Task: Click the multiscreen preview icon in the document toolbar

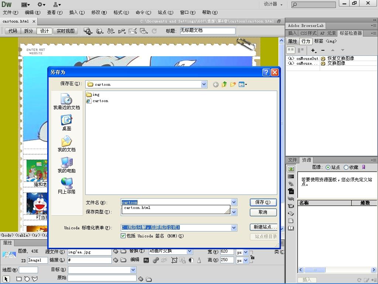Action: tap(88, 31)
